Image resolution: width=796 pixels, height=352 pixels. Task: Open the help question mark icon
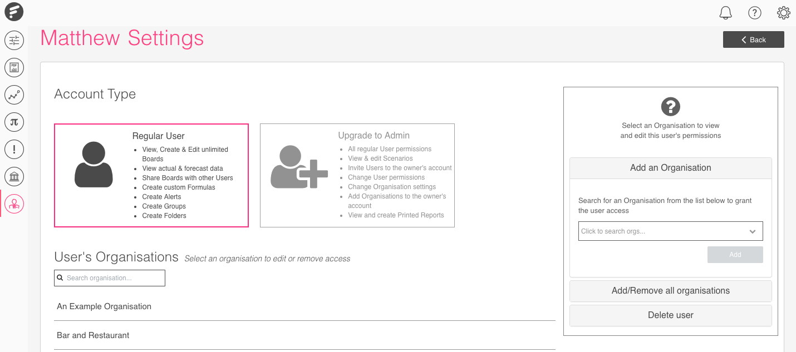(755, 12)
